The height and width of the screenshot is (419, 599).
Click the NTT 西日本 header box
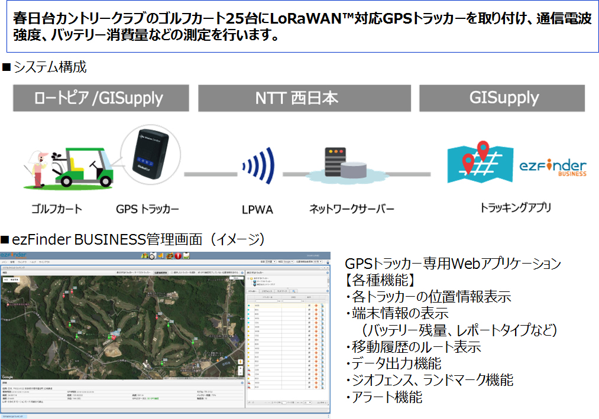[305, 98]
